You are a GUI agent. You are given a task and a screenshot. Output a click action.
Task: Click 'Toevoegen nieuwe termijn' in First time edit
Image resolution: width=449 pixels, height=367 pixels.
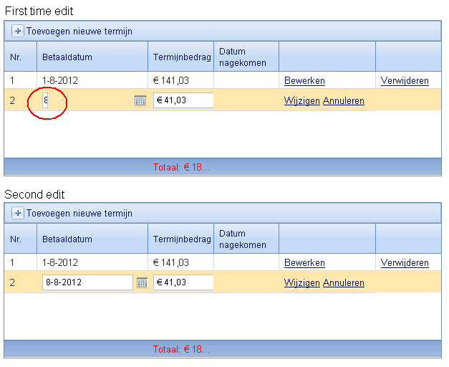click(x=79, y=31)
